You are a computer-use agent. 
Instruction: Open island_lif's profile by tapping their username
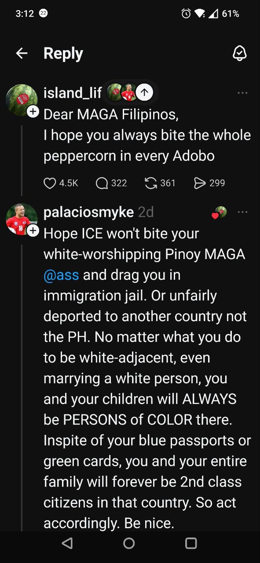coord(72,93)
